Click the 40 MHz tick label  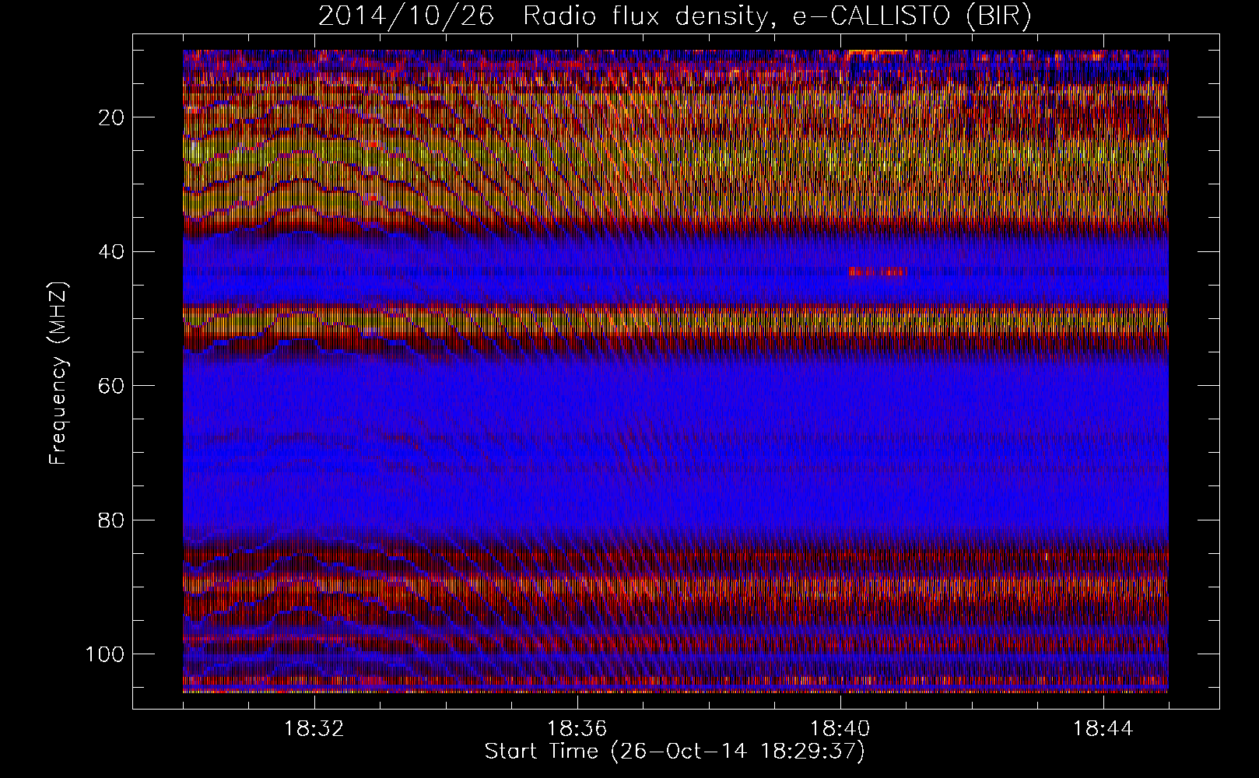coord(112,252)
